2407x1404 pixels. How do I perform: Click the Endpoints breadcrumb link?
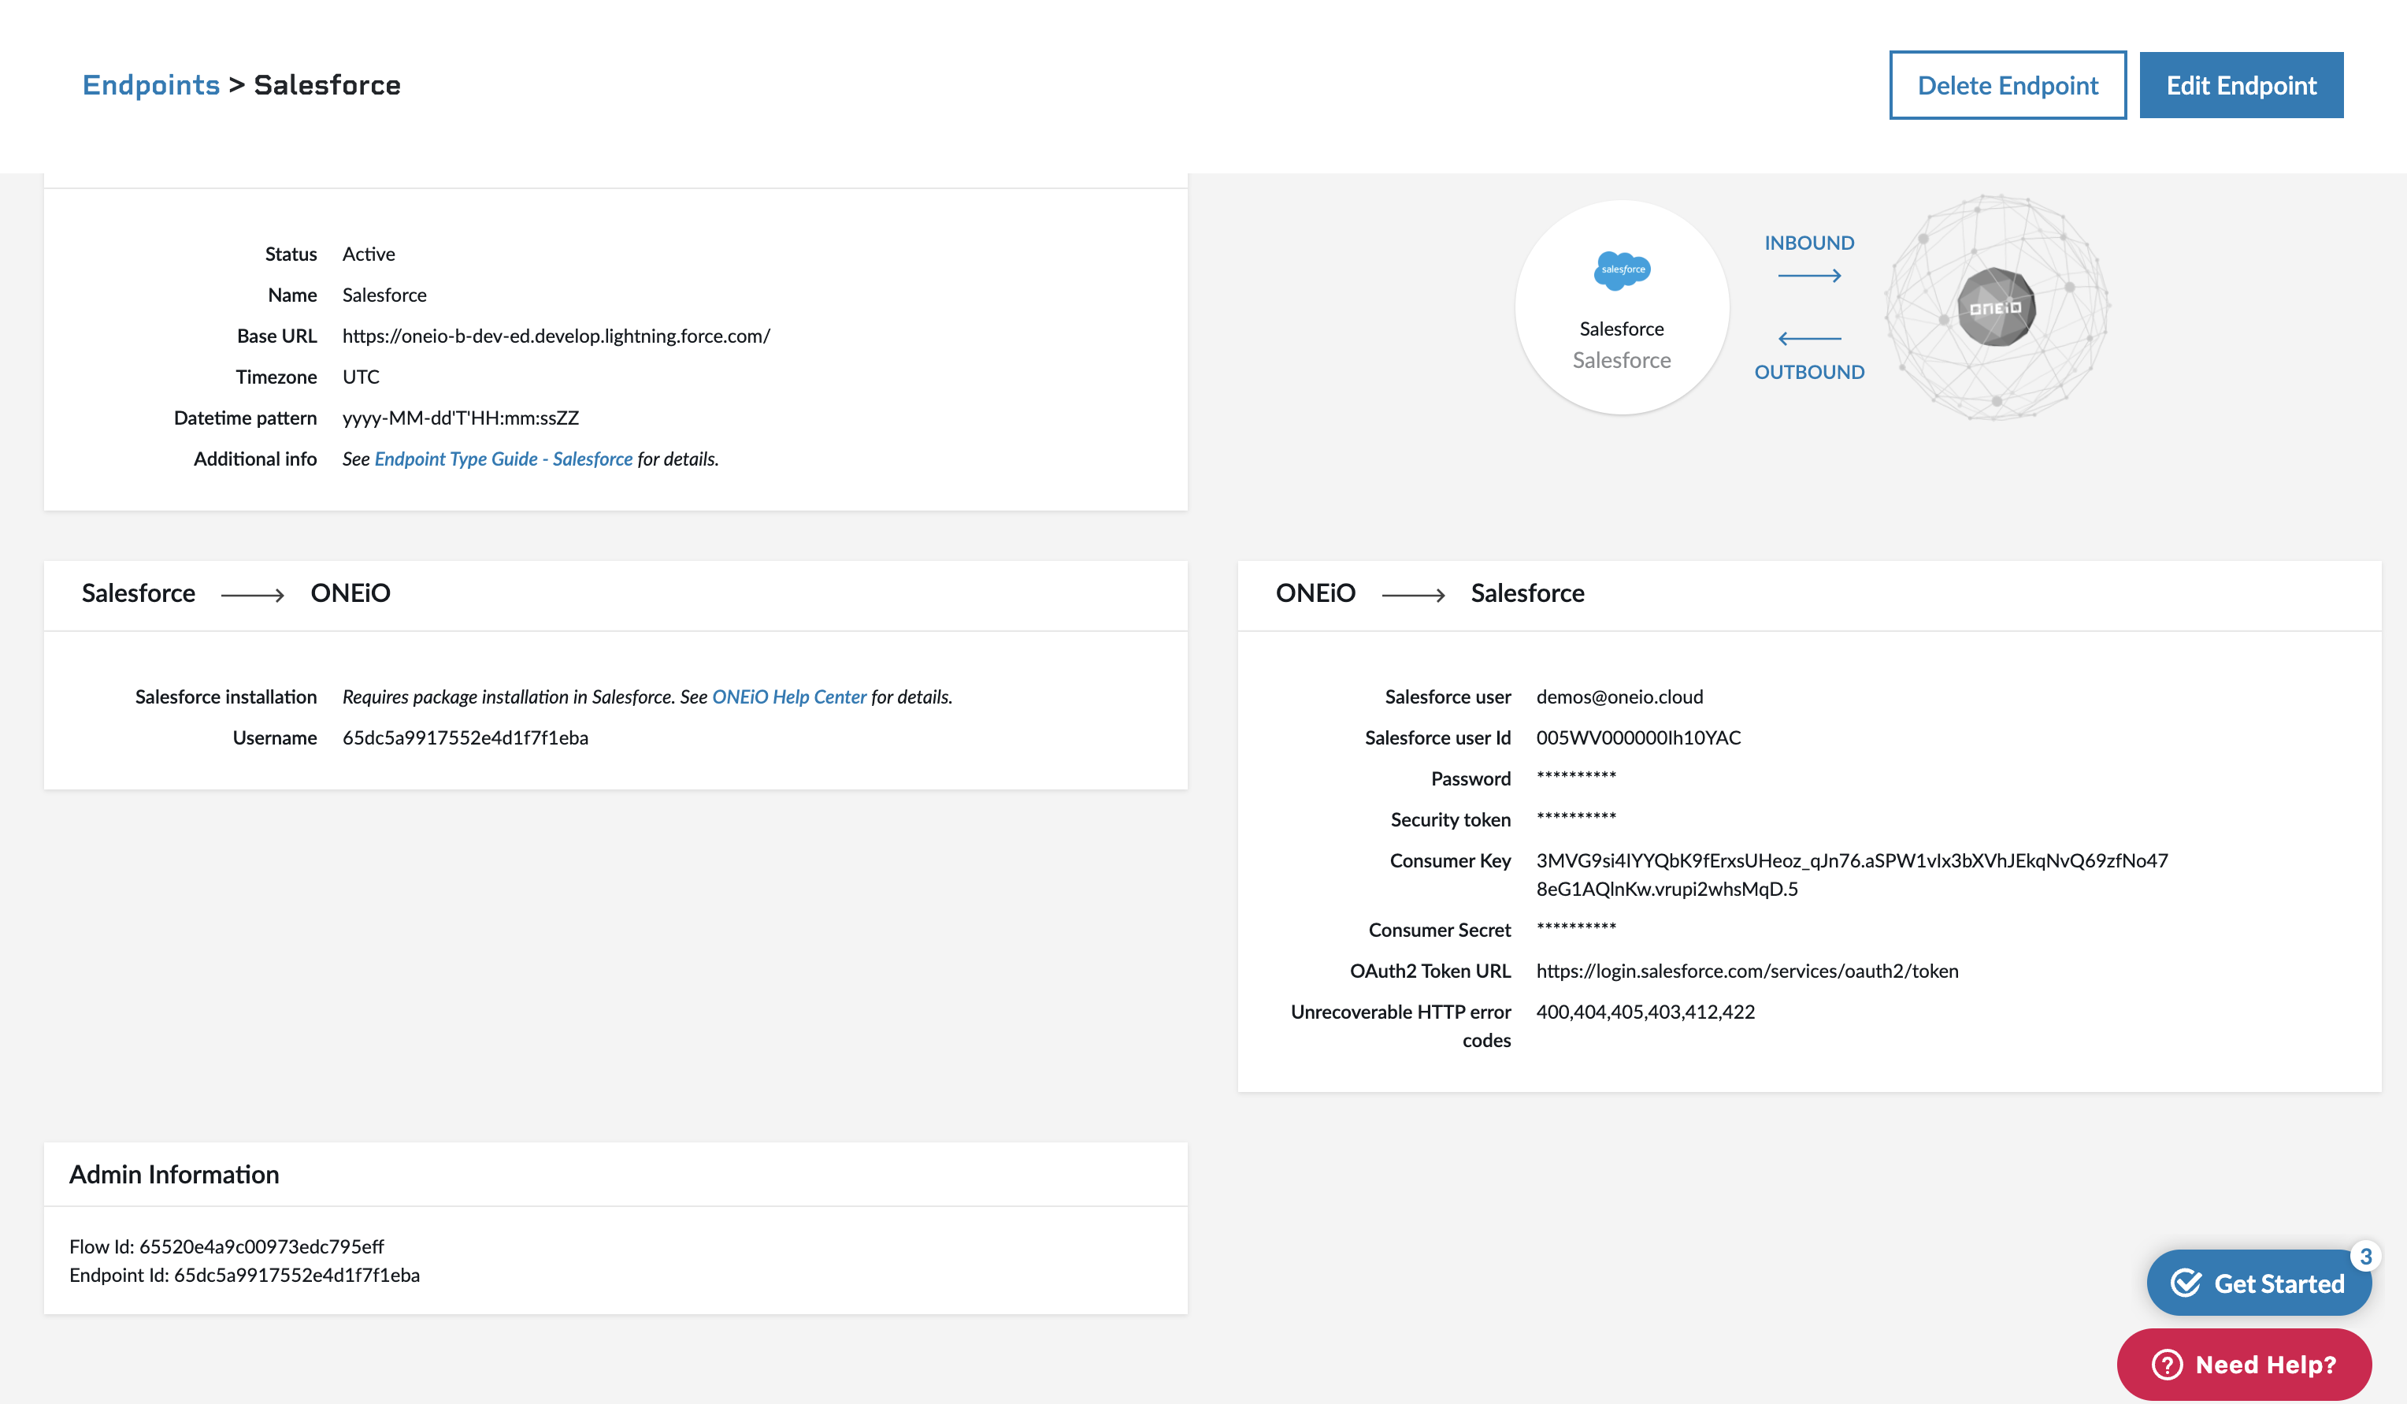tap(151, 85)
